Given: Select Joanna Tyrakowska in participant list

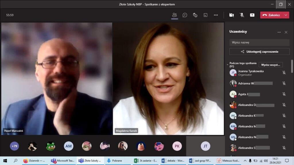Looking at the screenshot, I should tap(258, 72).
